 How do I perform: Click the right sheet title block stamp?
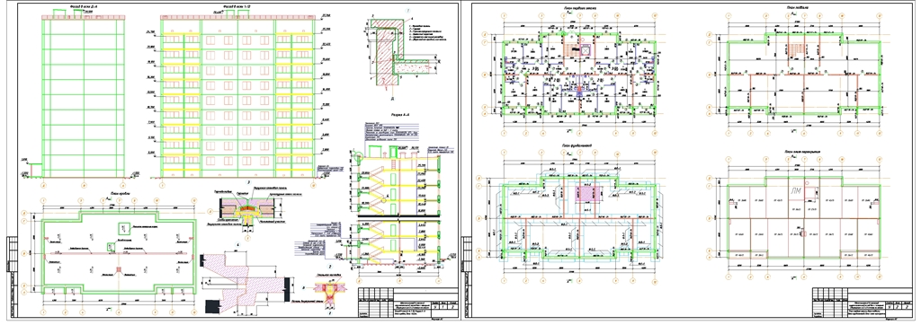pyautogui.click(x=863, y=303)
